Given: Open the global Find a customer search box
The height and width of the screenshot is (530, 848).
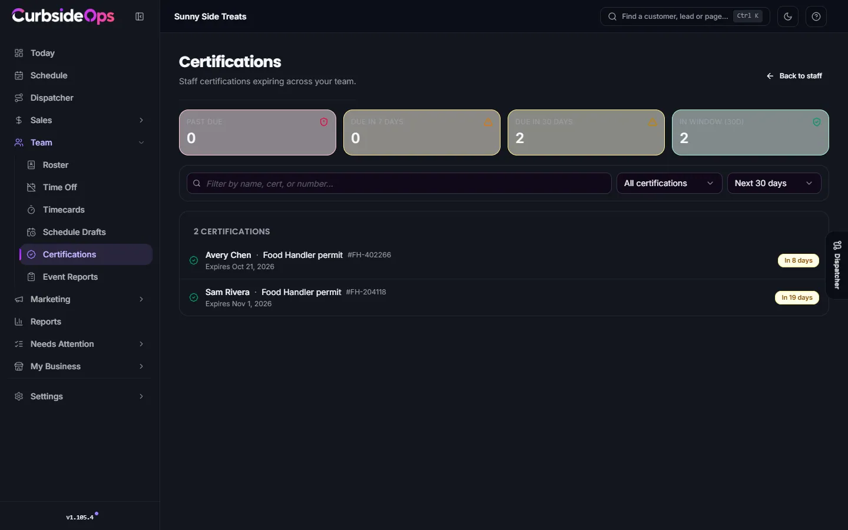Looking at the screenshot, I should click(685, 16).
